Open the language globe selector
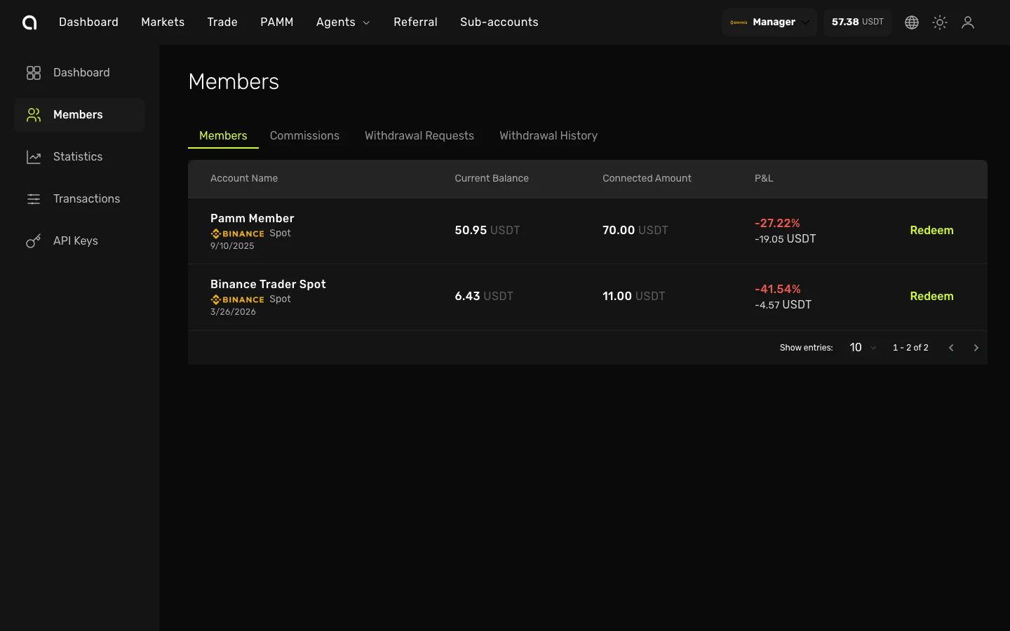Image resolution: width=1010 pixels, height=631 pixels. (911, 22)
